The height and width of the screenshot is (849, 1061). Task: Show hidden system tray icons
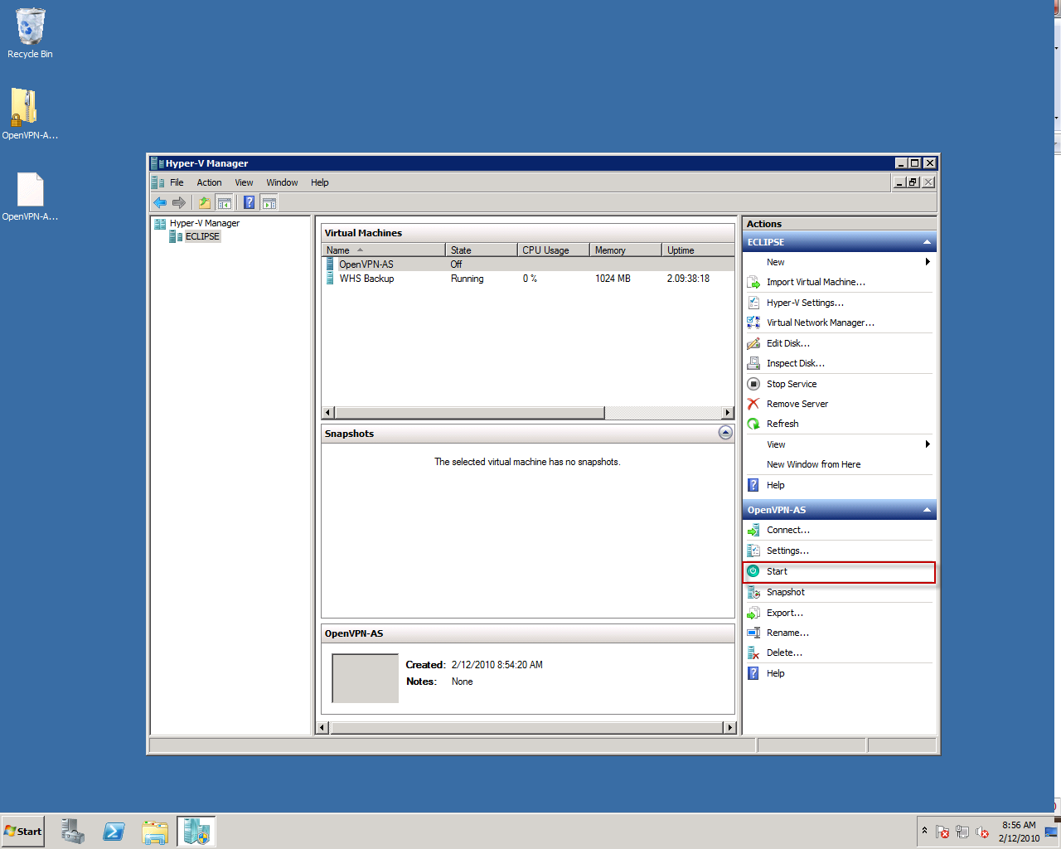pyautogui.click(x=924, y=831)
